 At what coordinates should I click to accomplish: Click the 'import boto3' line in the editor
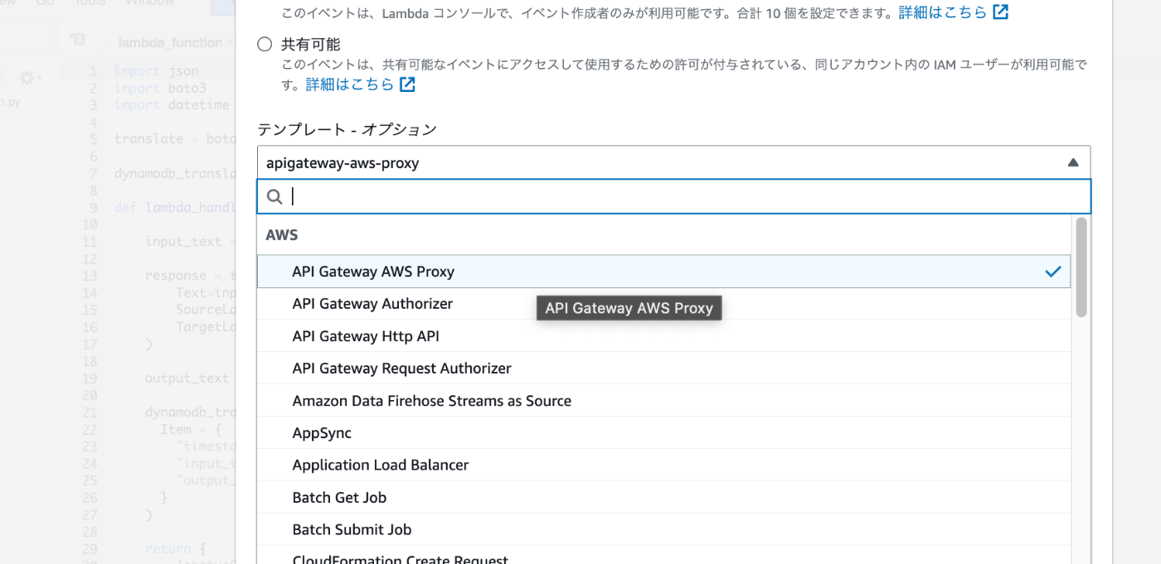160,88
